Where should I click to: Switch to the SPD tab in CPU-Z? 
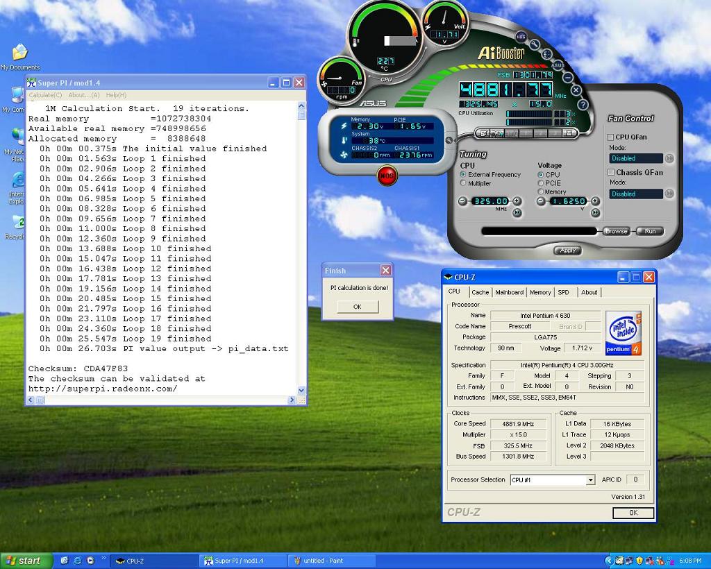tap(564, 293)
